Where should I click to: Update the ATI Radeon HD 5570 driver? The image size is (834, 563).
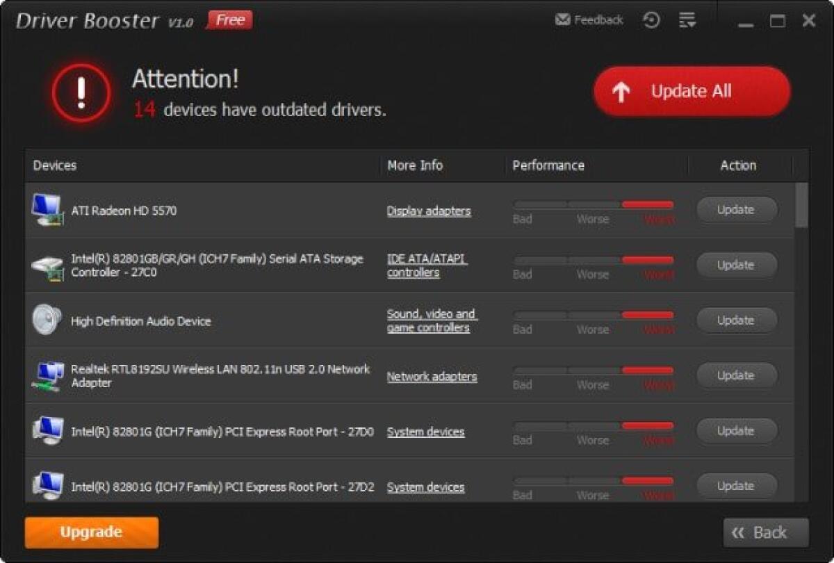[x=736, y=209]
